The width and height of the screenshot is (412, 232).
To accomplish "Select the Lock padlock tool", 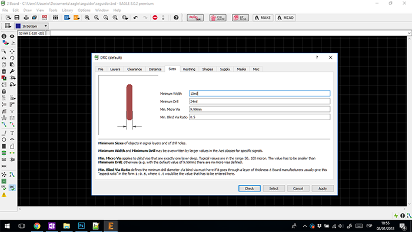I will 4,91.
